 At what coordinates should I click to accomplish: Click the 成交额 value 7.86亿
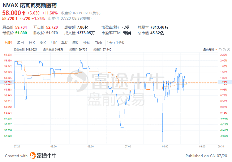pyautogui.click(x=83, y=27)
